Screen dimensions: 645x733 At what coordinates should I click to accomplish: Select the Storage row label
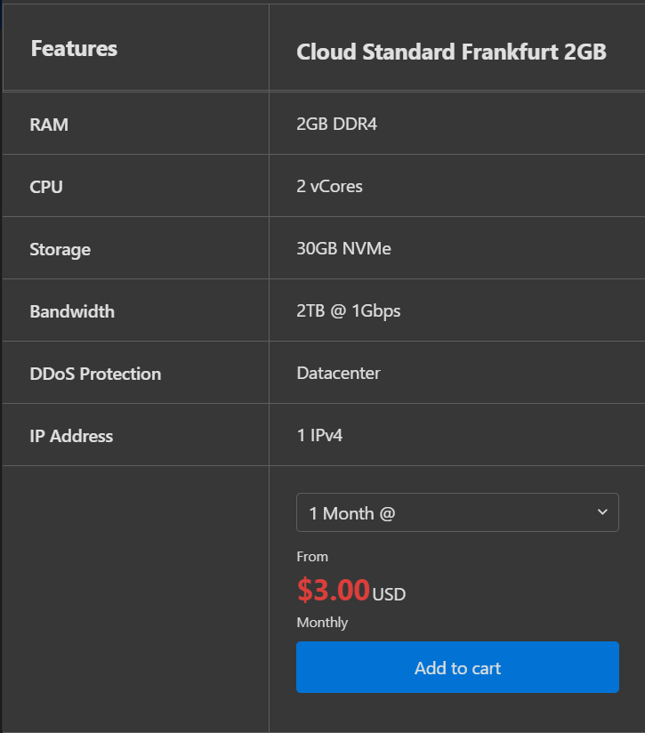(x=60, y=250)
